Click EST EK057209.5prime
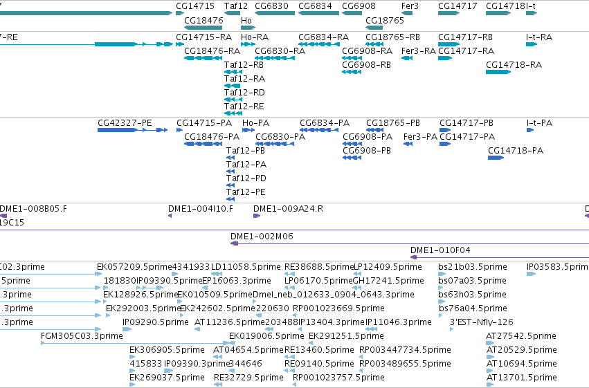 click(x=134, y=267)
